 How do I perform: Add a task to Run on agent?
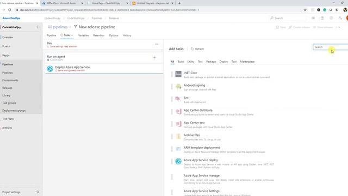[x=154, y=58]
